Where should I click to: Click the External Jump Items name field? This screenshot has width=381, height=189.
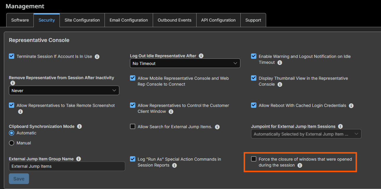coord(67,166)
